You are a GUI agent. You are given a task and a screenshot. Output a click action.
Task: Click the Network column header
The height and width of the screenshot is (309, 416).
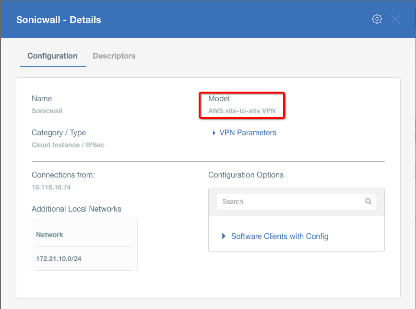pyautogui.click(x=49, y=235)
